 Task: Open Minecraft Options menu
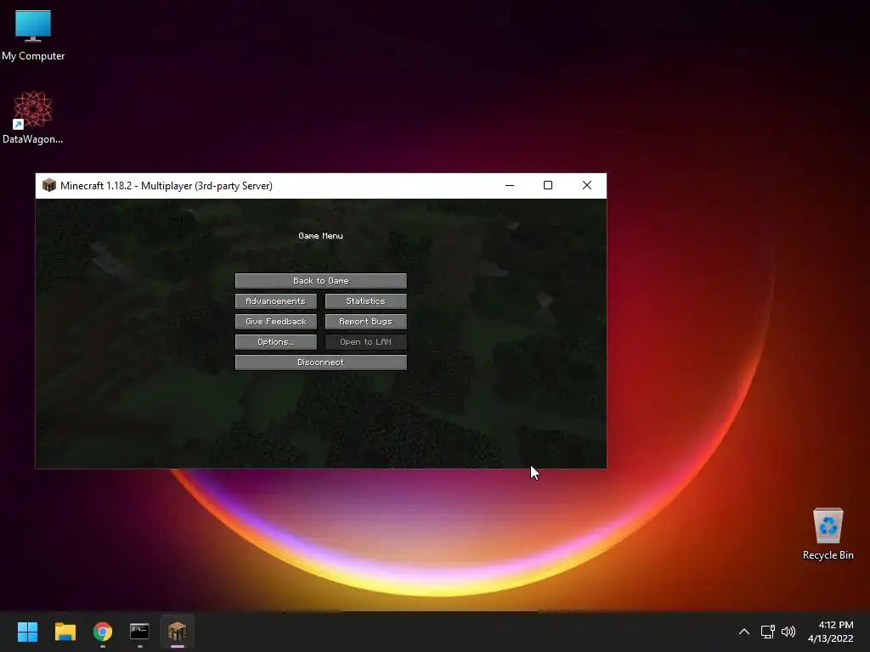tap(276, 342)
